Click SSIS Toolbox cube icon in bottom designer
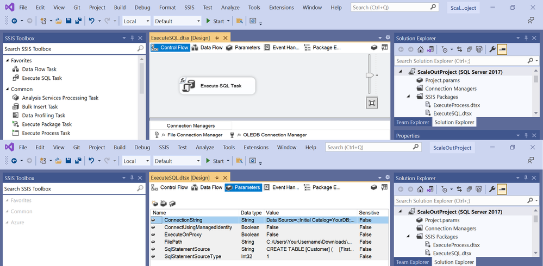This screenshot has height=266, width=543. pyautogui.click(x=373, y=187)
